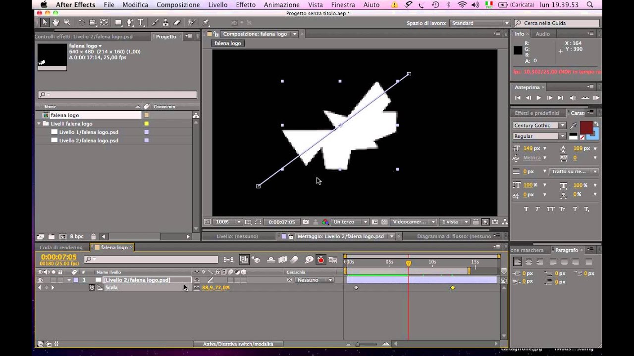Hide Livello 2 layer with eye icon

point(40,280)
